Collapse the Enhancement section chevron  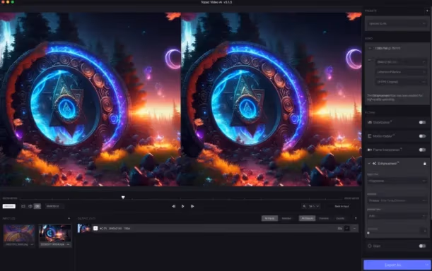369,164
